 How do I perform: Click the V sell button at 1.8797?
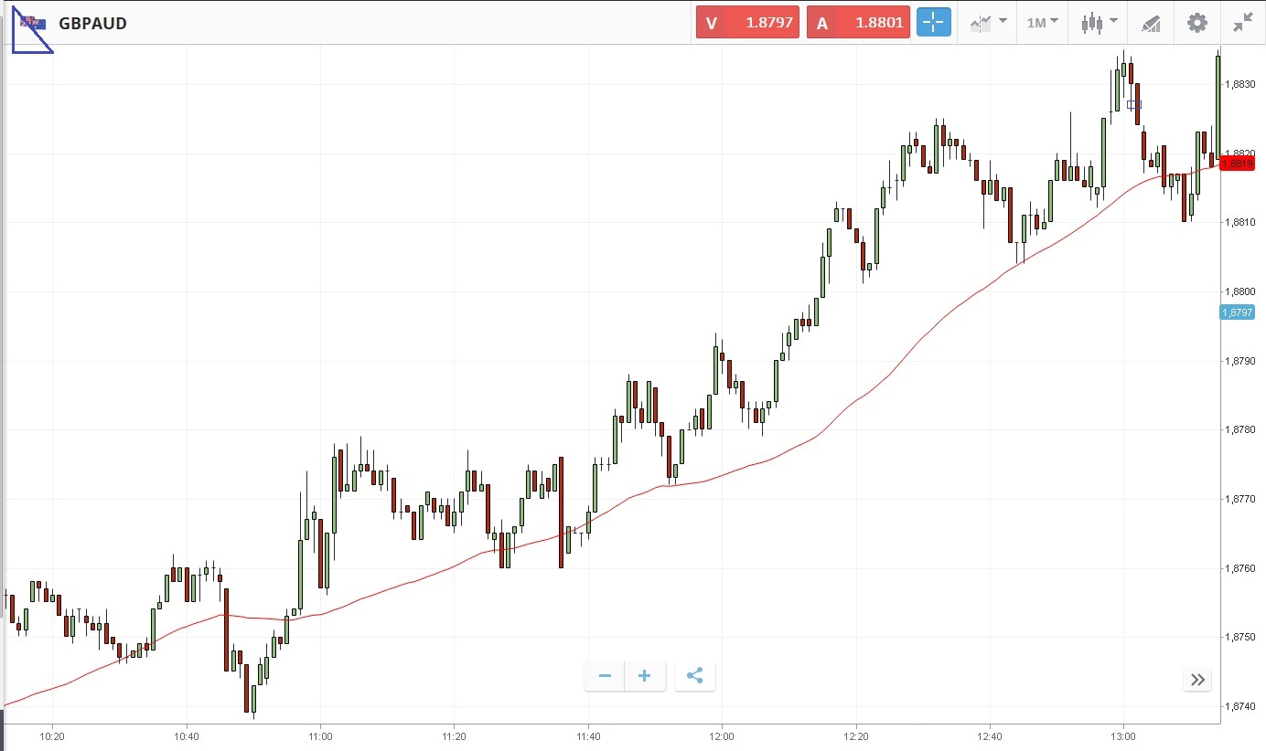[x=747, y=23]
